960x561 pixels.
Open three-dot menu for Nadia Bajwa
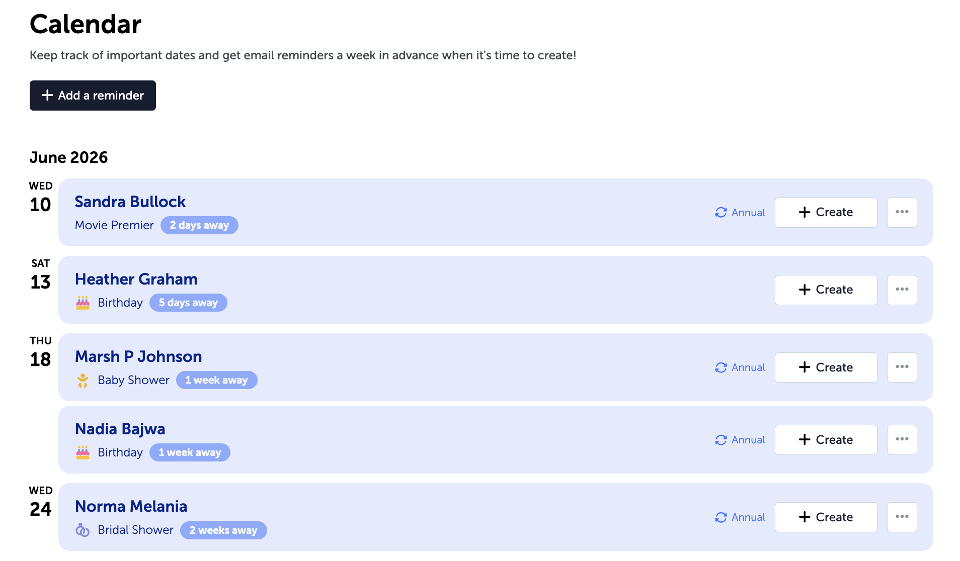pyautogui.click(x=902, y=439)
